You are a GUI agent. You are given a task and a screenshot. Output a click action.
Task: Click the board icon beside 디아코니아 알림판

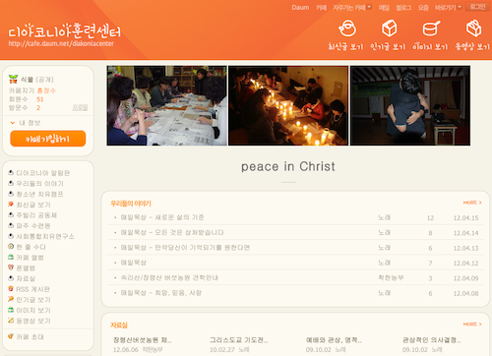tap(11, 172)
